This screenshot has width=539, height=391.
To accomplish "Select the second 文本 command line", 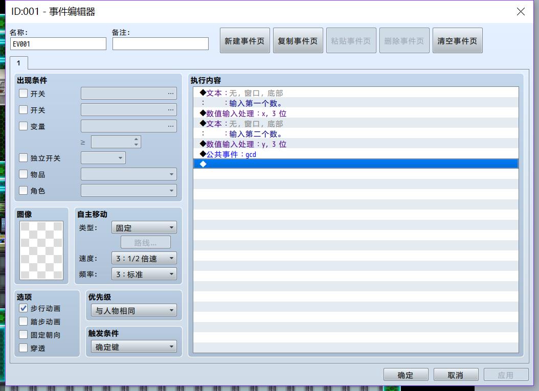I will (356, 124).
